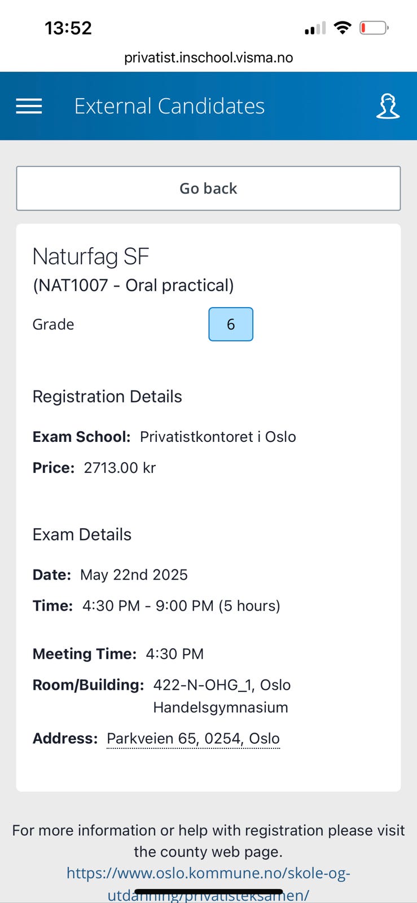The width and height of the screenshot is (417, 903).
Task: Tap the 2713.00 kr price value
Action: (120, 468)
